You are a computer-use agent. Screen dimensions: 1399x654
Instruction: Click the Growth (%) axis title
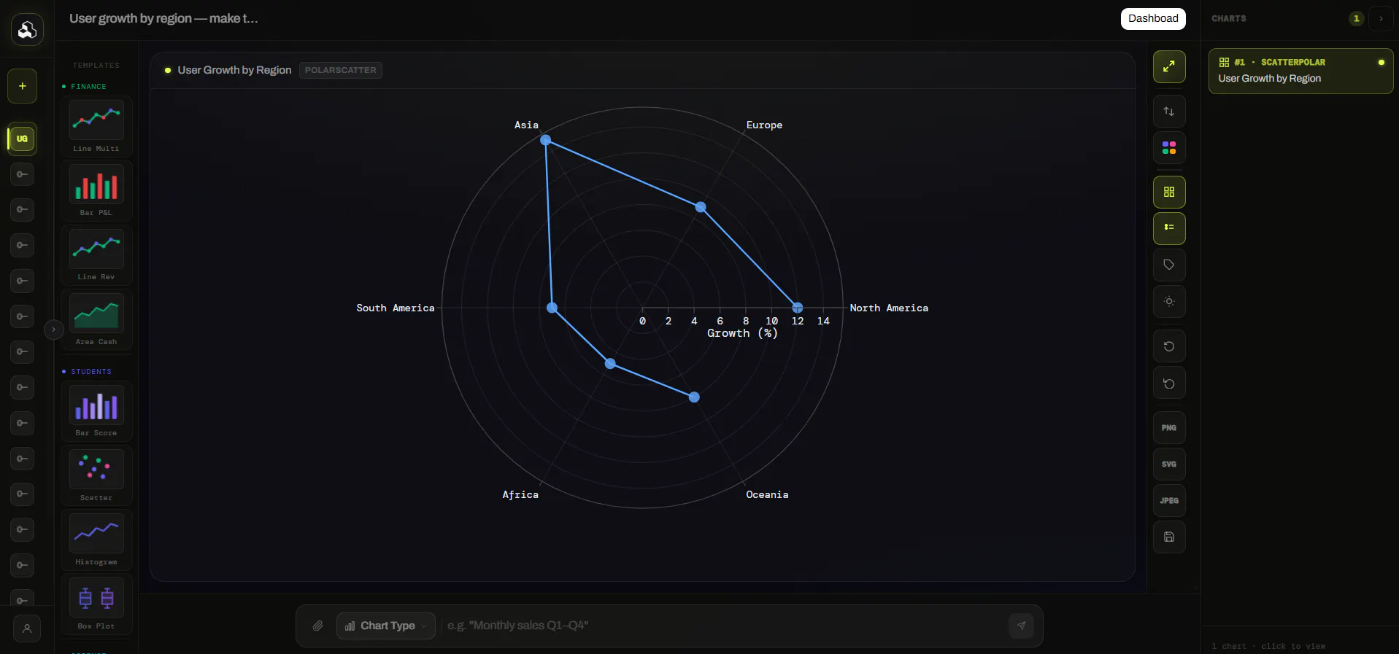coord(742,333)
